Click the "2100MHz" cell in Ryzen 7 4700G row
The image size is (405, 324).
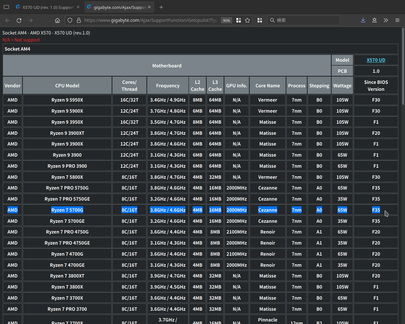click(237, 254)
